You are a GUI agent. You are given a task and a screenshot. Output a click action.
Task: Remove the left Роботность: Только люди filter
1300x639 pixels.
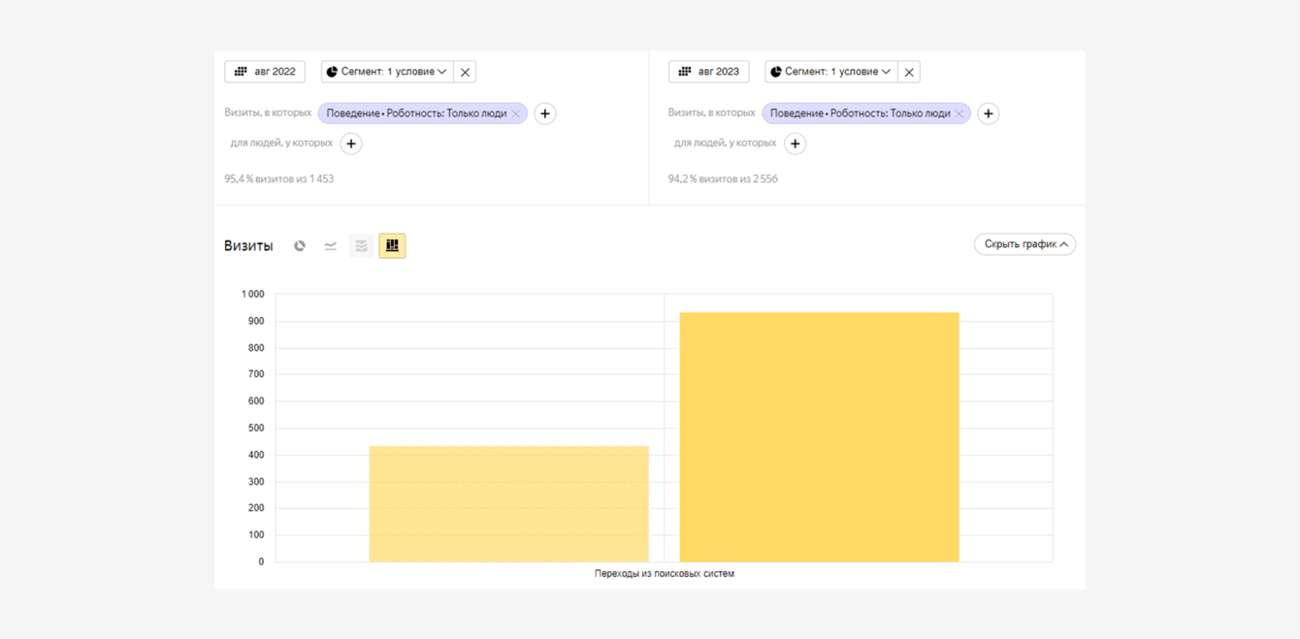click(x=516, y=114)
